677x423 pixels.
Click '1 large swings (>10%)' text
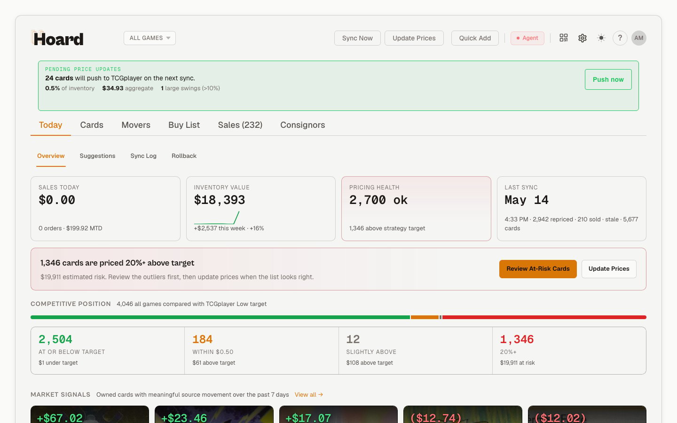pos(190,88)
